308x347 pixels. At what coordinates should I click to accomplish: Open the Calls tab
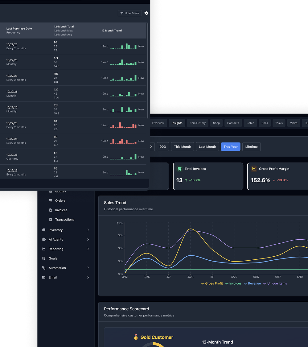point(265,123)
